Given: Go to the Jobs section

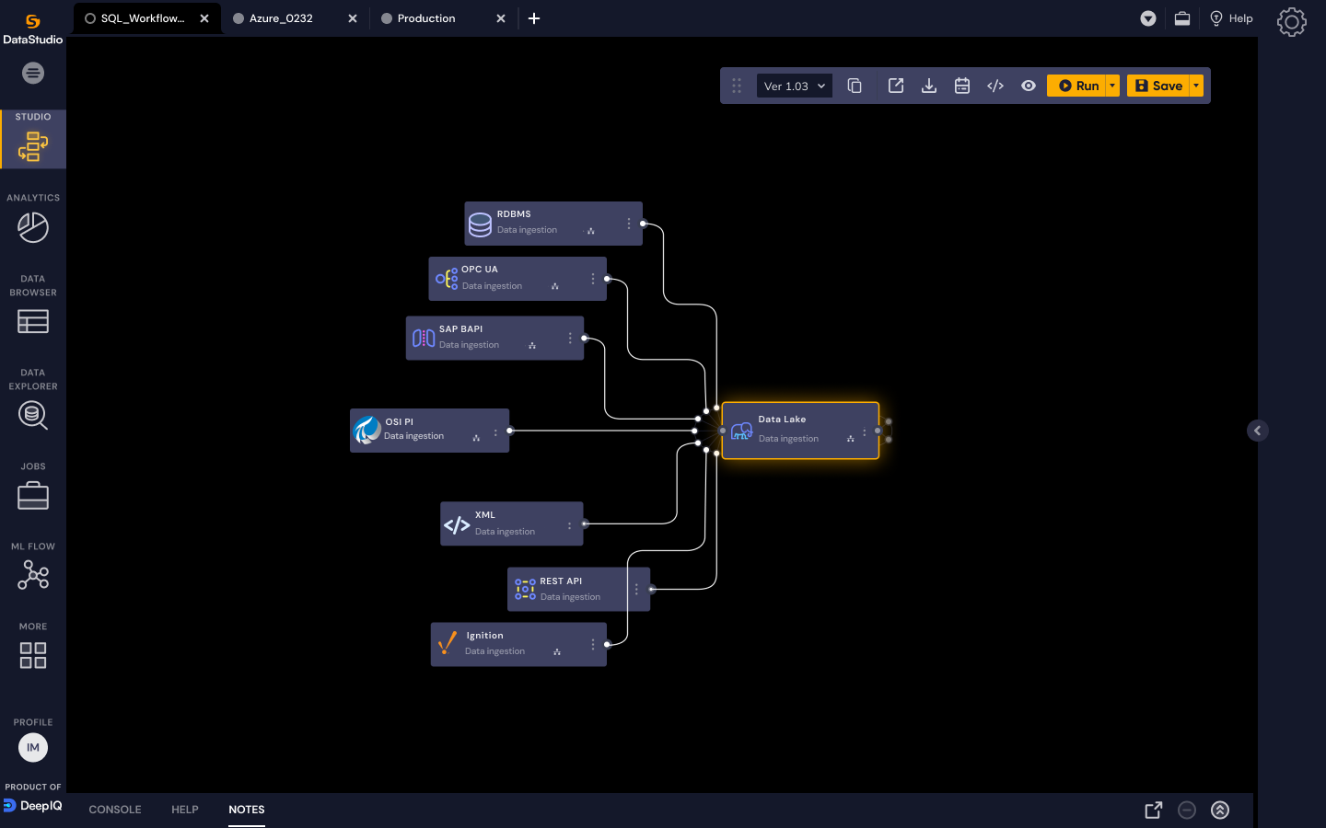Looking at the screenshot, I should point(33,487).
